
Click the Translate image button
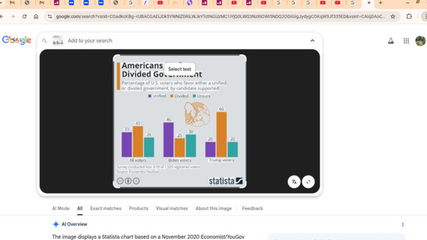[294, 182]
